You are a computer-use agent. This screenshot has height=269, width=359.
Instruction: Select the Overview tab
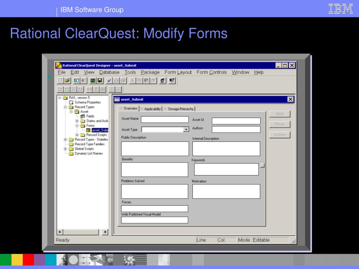tap(129, 109)
